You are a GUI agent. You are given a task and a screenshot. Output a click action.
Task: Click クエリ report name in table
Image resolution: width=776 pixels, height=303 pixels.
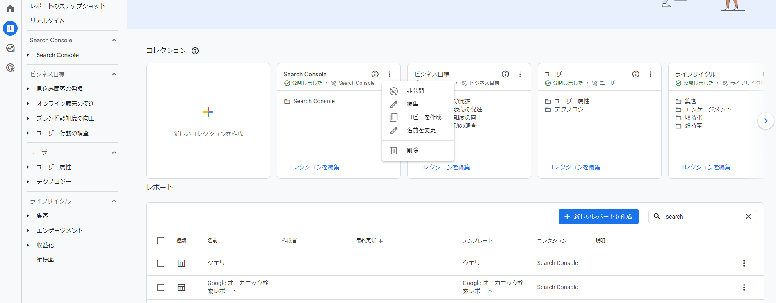tap(216, 263)
